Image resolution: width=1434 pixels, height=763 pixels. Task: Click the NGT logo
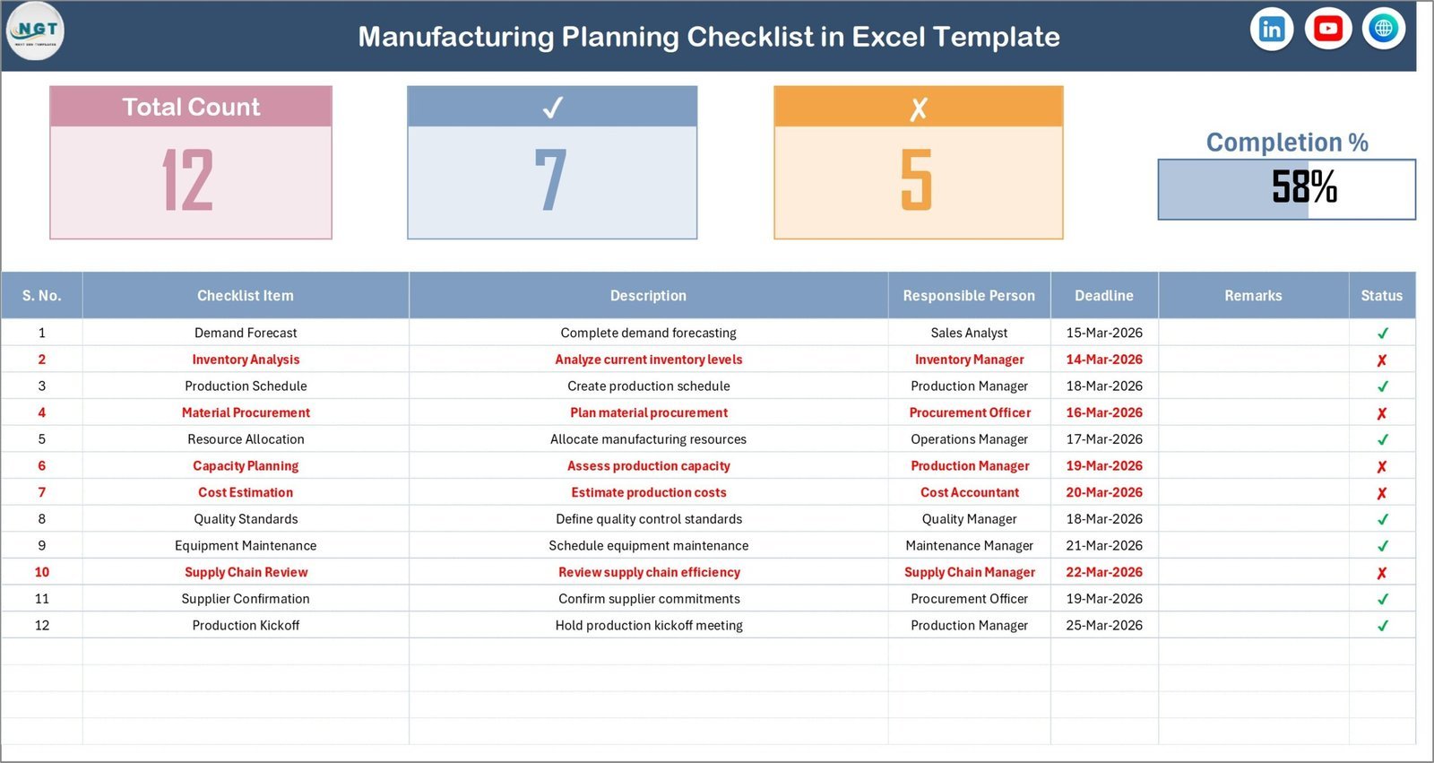point(36,30)
